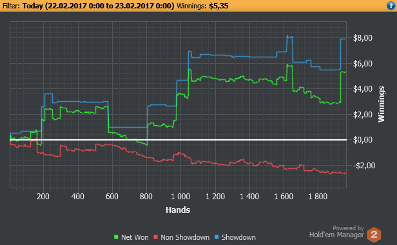Click the 600 hands axis label
Screen dimensions: 397x245
(112, 197)
